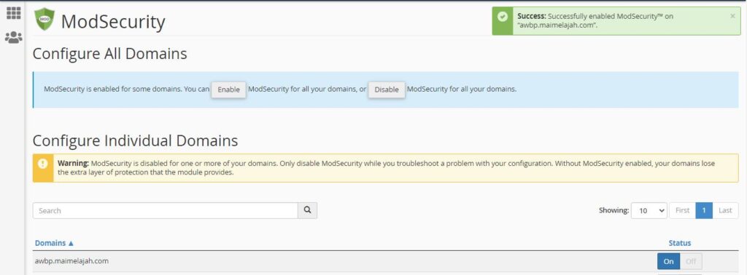Screen dimensions: 747x275
Task: Click the yellow warning exclamation icon
Action: tap(43, 164)
